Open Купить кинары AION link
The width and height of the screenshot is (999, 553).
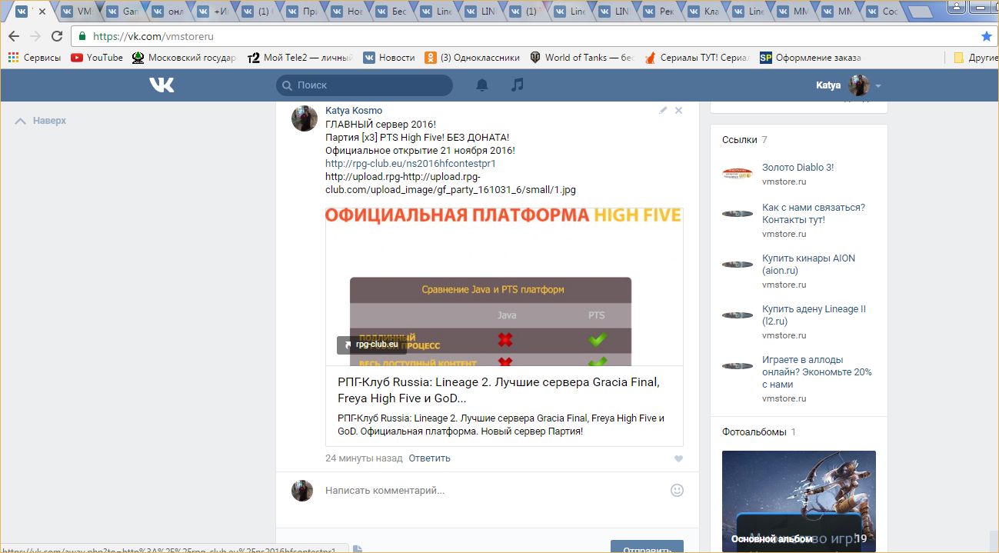[x=808, y=265]
